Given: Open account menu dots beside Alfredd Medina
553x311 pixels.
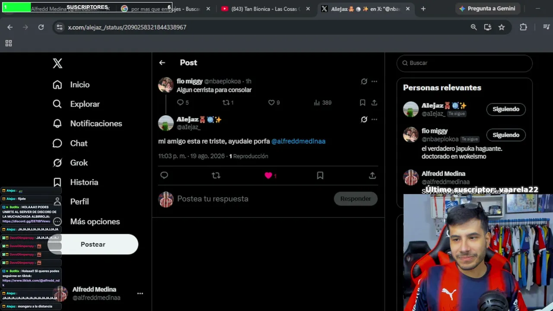Looking at the screenshot, I should [140, 293].
